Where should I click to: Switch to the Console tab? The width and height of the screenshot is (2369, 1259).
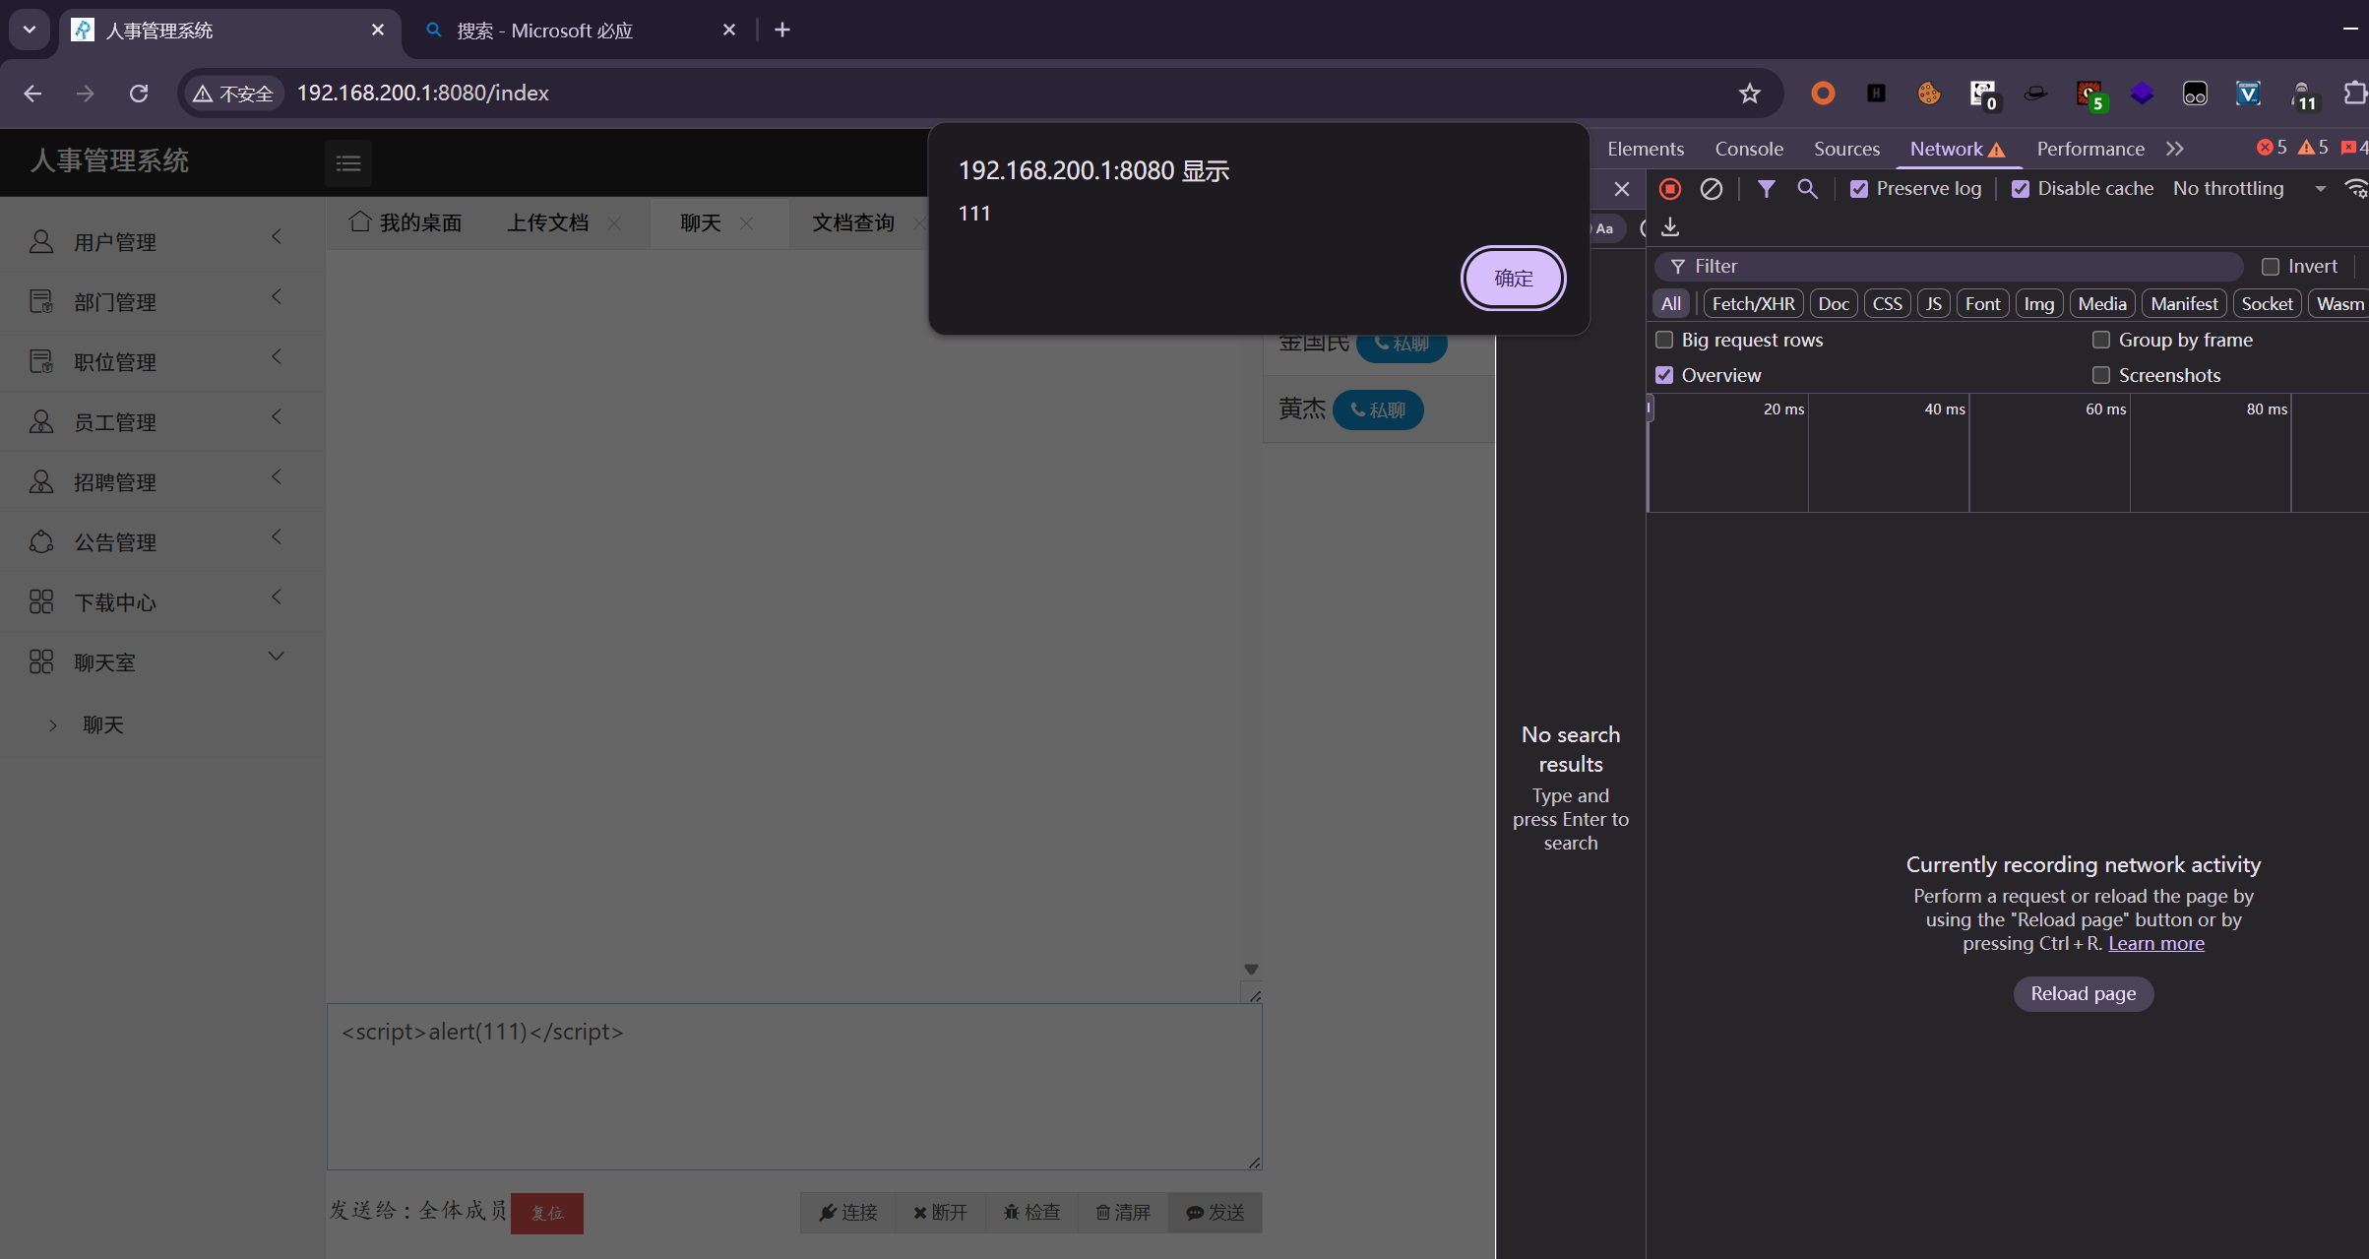1749,149
